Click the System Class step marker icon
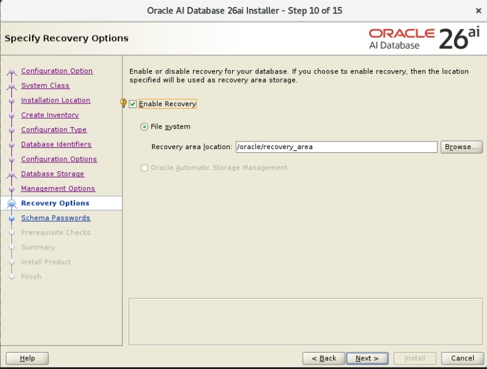The height and width of the screenshot is (369, 487). (12, 87)
